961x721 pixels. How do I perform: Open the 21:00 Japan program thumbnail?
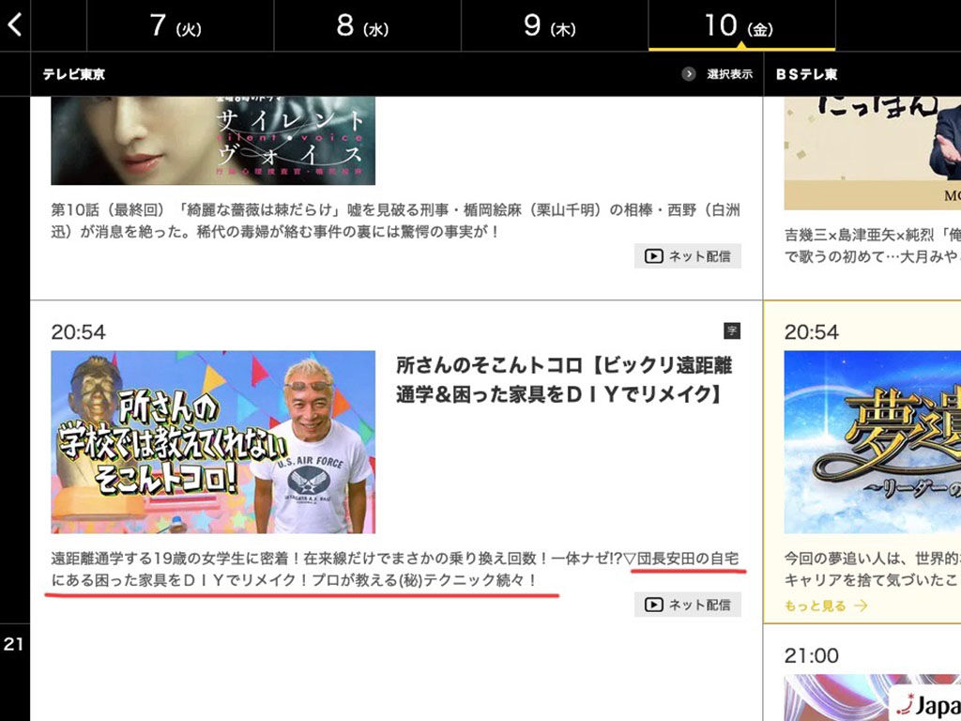[x=872, y=698]
